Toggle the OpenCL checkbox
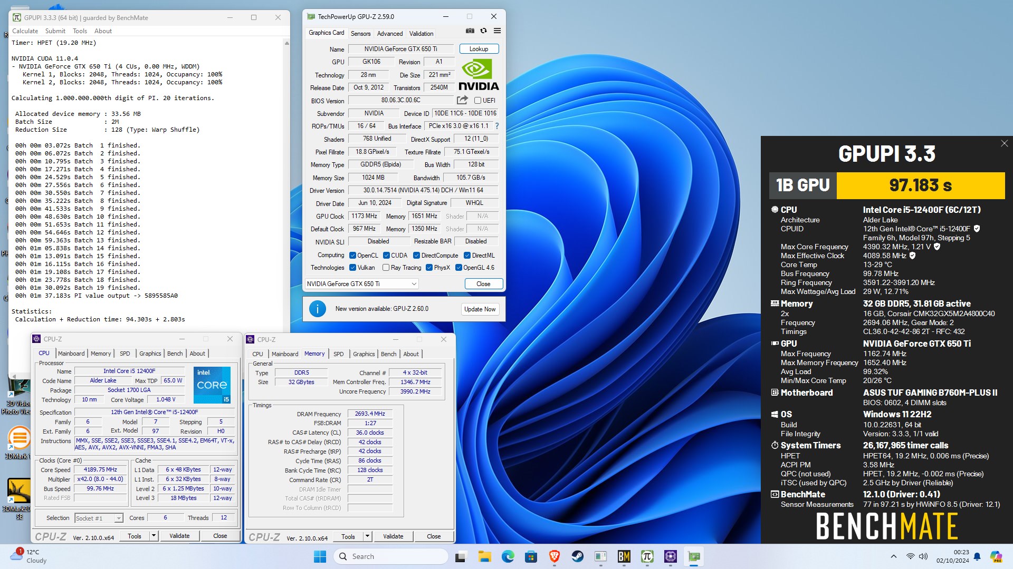Viewport: 1013px width, 569px height. pos(352,256)
